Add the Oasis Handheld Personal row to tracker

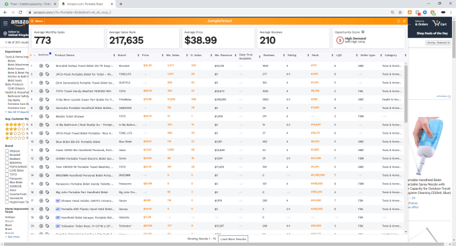41,150
